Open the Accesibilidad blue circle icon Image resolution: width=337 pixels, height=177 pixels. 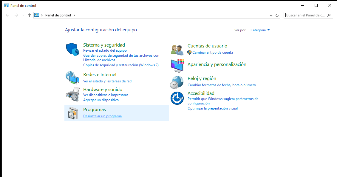pyautogui.click(x=177, y=98)
